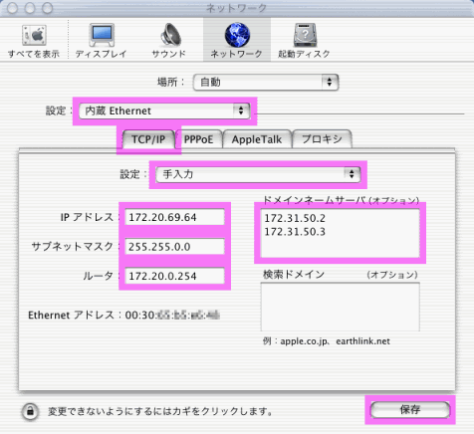
Task: Click the IP アドレス field with 172.20.69.64
Action: (x=174, y=217)
